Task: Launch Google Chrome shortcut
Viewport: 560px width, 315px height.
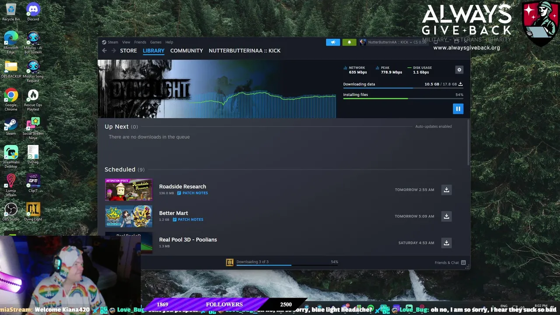Action: (11, 100)
